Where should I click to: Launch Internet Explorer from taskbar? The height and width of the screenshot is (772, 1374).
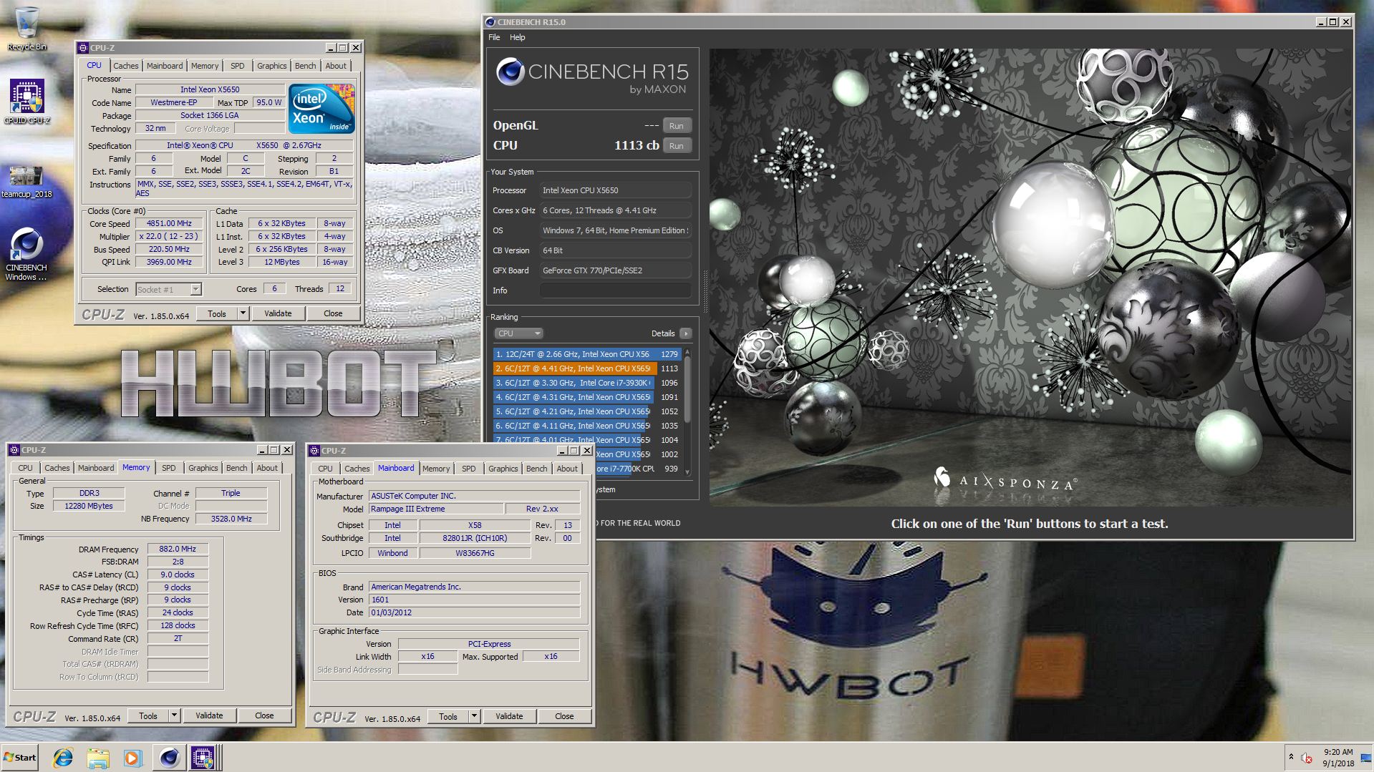pos(63,758)
